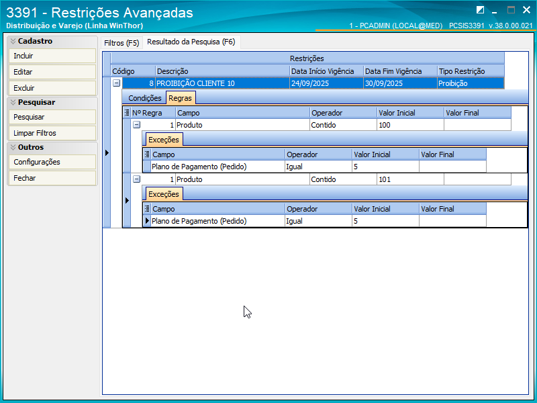Switch to Filtros (F5) tab
This screenshot has width=537, height=403.
(x=121, y=43)
